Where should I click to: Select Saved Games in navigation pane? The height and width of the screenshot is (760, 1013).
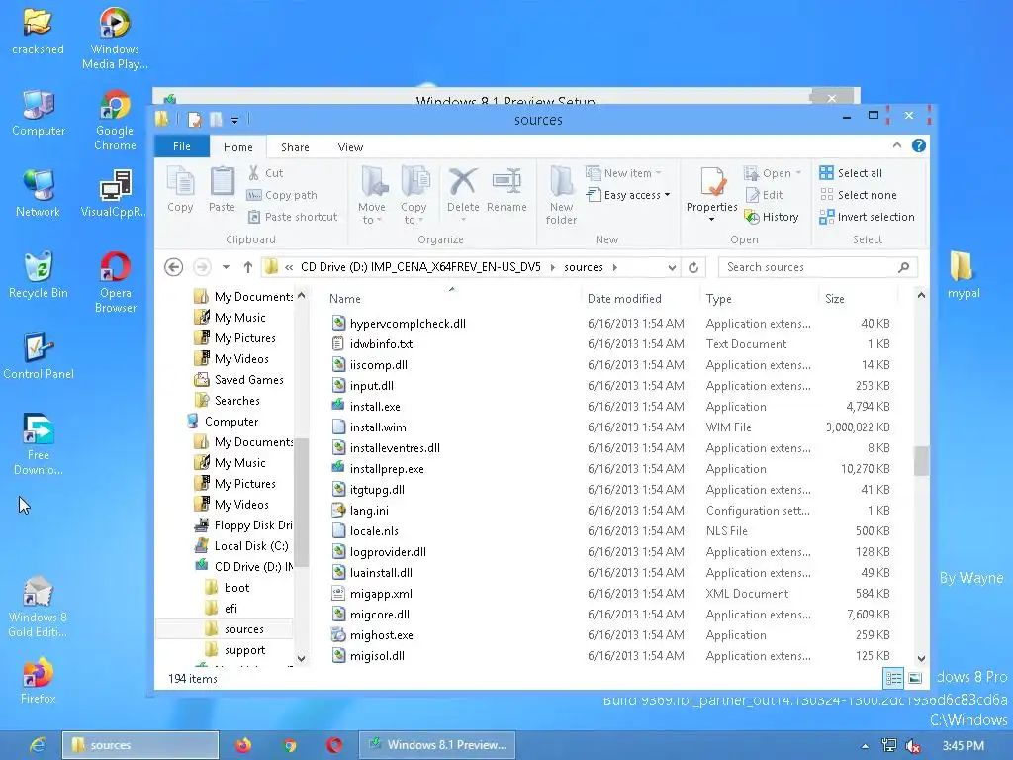(248, 380)
